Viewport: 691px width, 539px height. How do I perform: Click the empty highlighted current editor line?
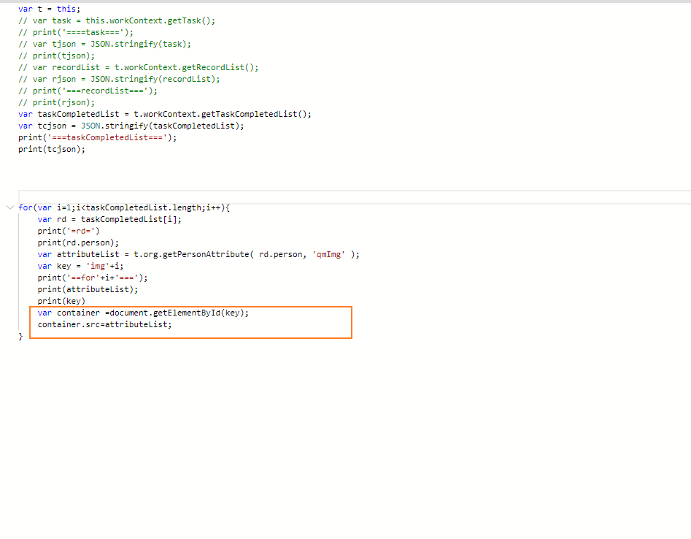point(355,196)
